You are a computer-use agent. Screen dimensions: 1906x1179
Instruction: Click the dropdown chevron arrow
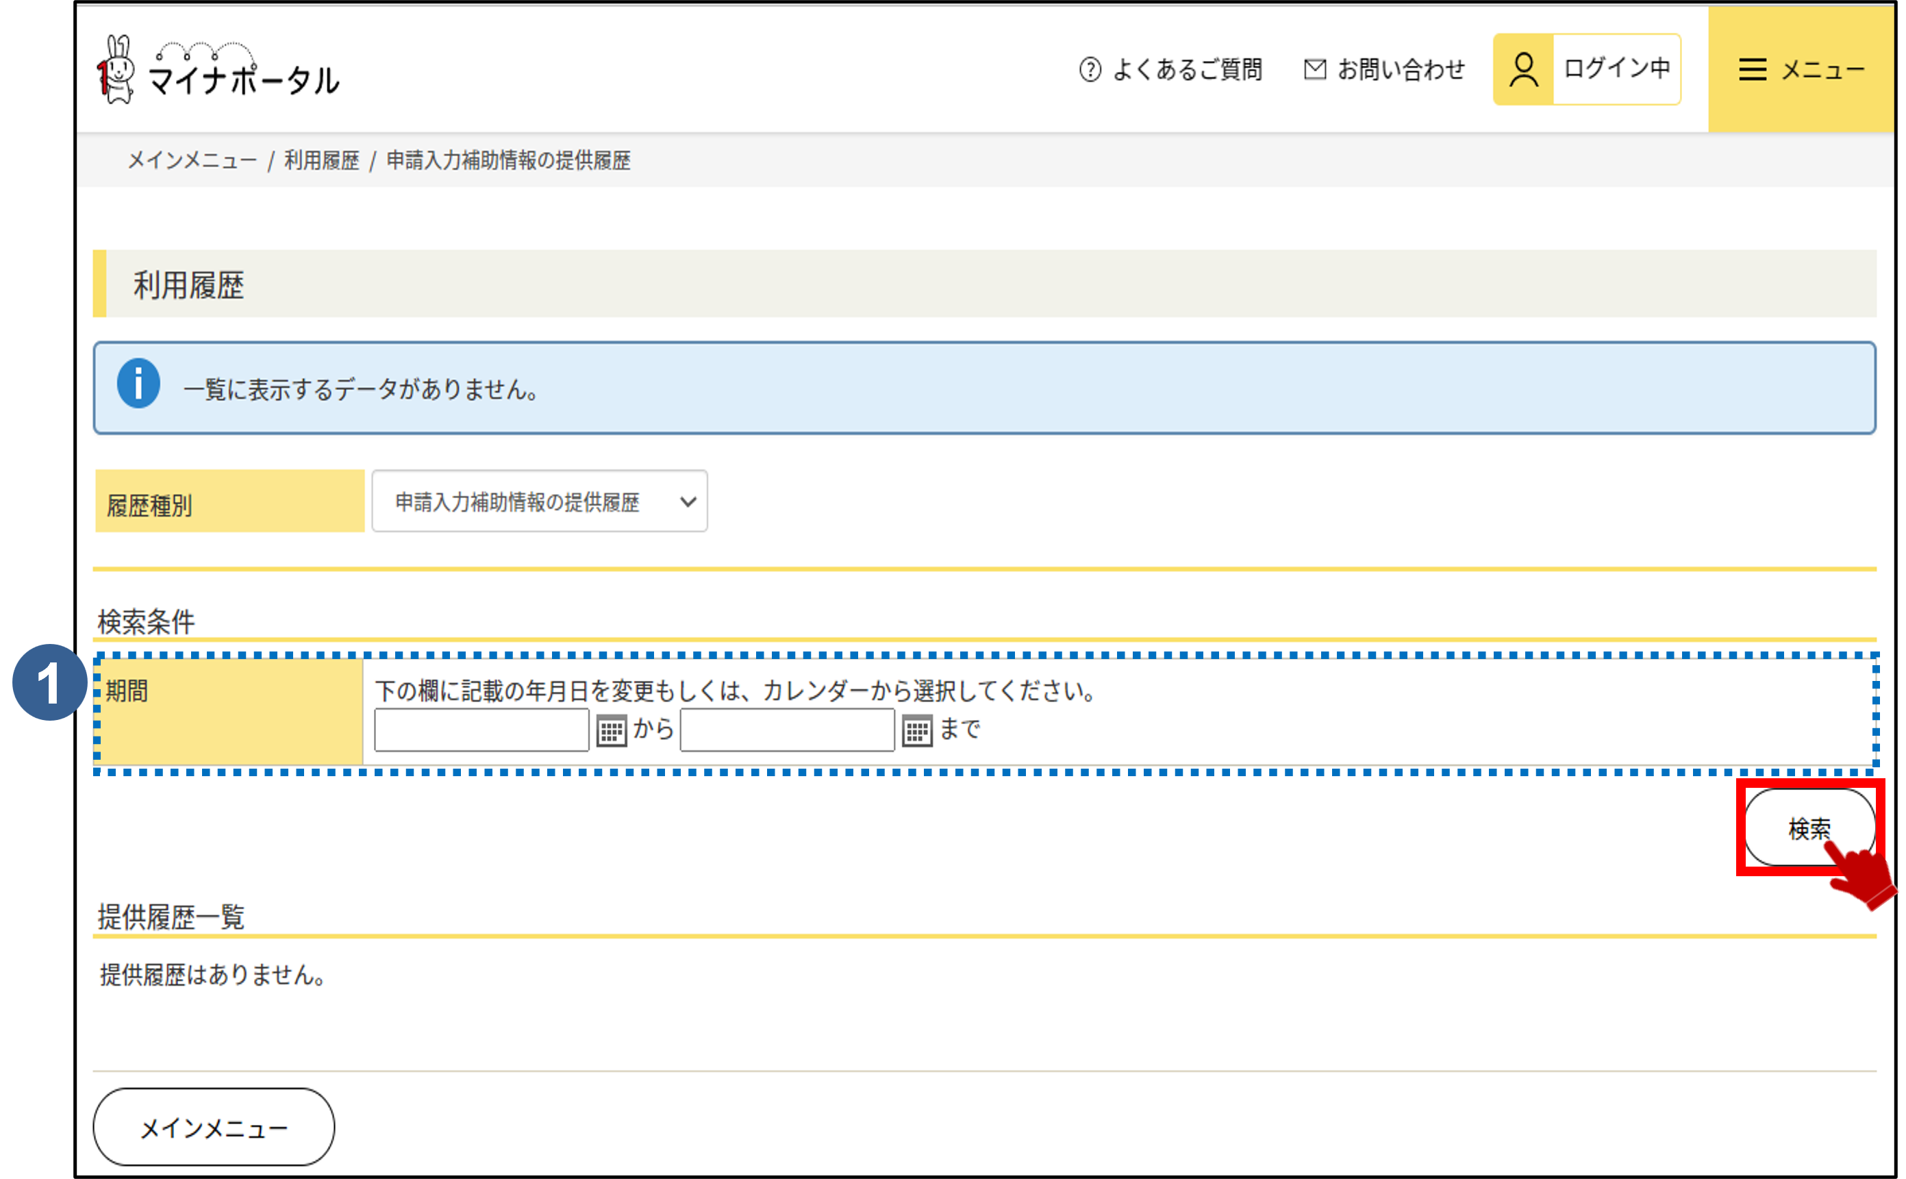point(688,501)
